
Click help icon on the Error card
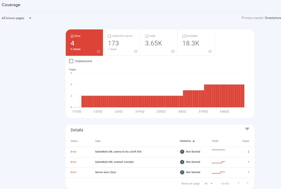(x=99, y=52)
